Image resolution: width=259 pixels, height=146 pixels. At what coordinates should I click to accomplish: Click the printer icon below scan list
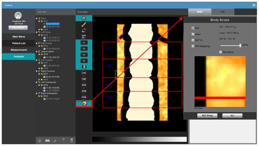pos(72,141)
